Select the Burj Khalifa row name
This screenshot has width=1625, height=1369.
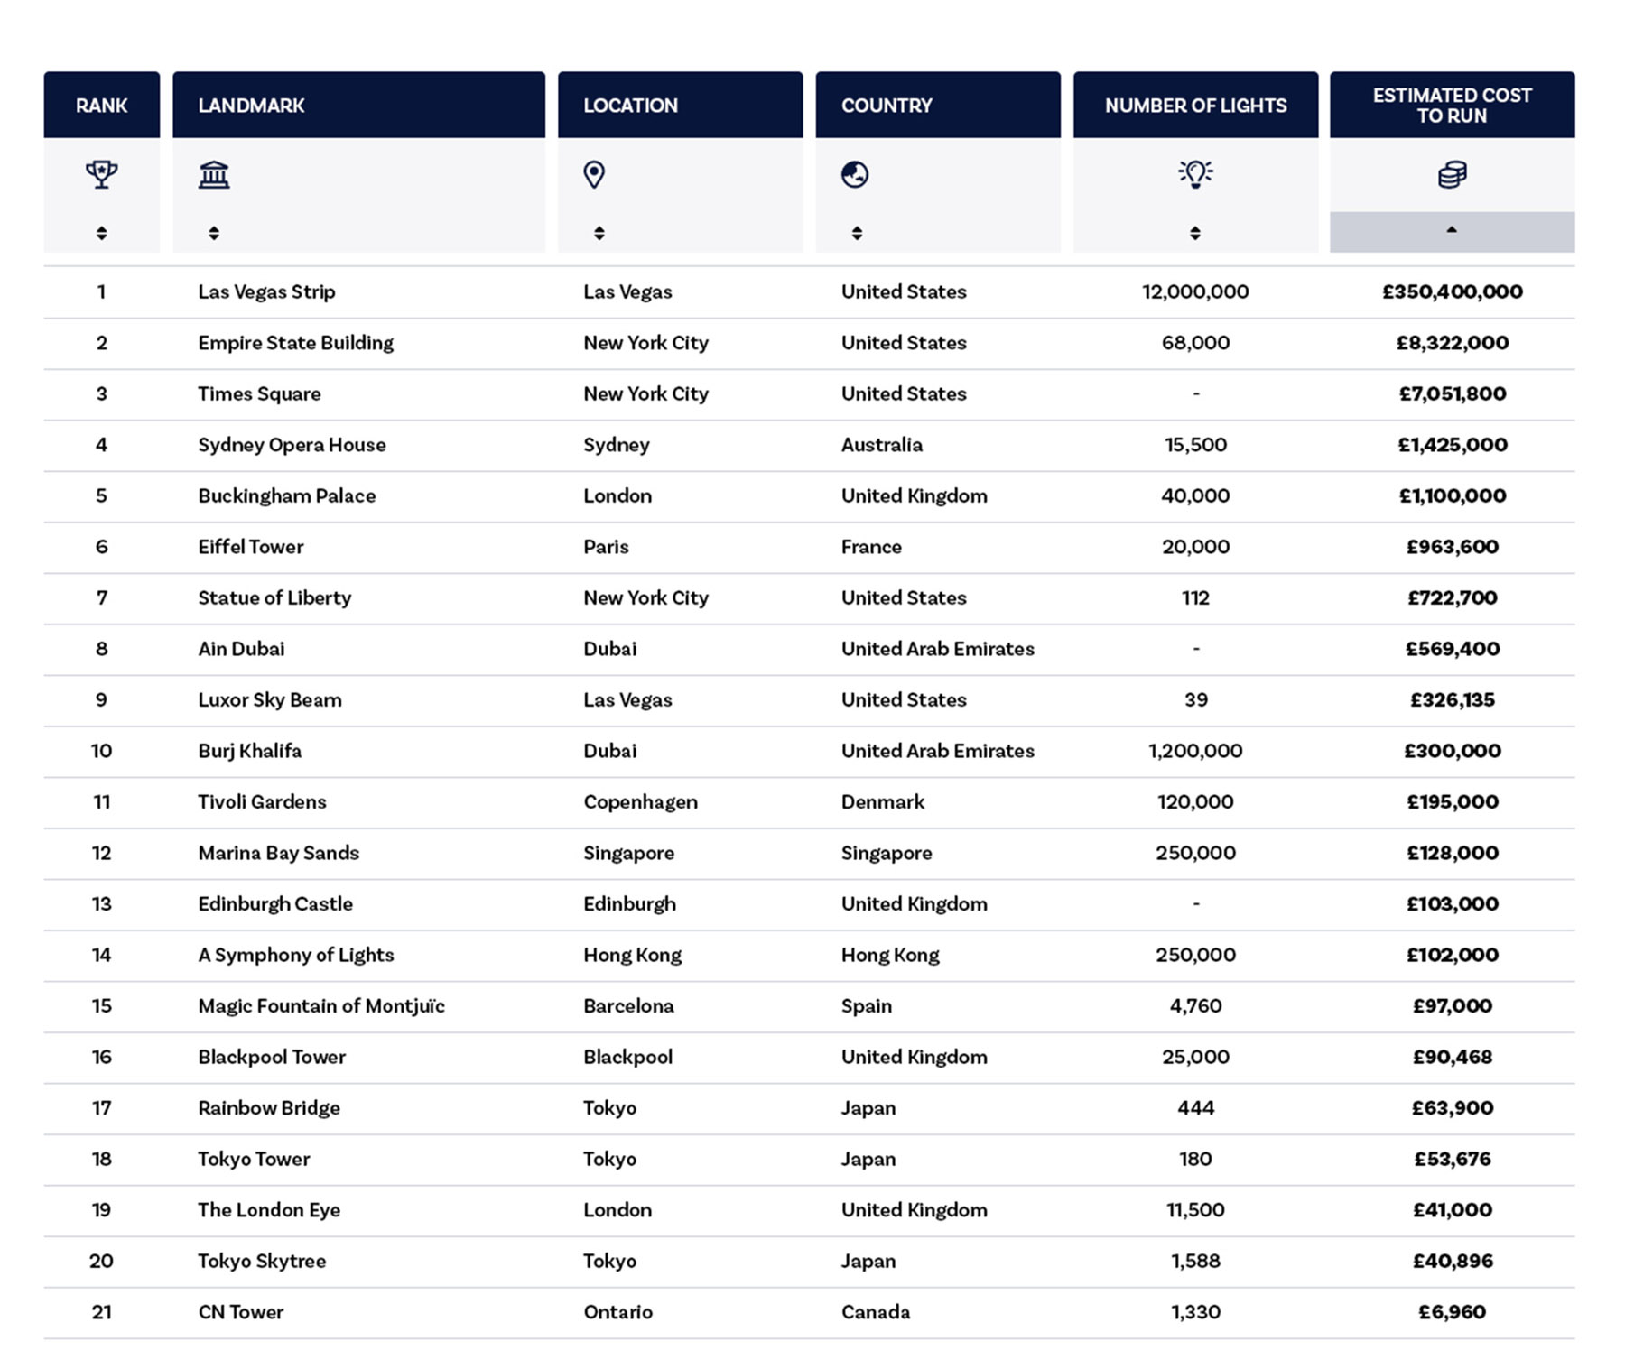click(250, 751)
